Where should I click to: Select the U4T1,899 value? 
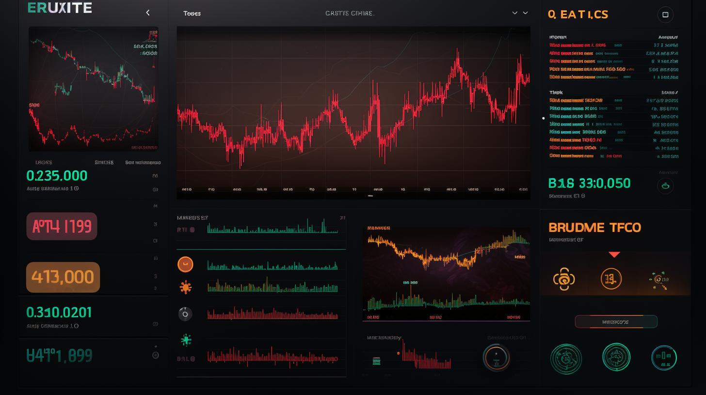(59, 355)
